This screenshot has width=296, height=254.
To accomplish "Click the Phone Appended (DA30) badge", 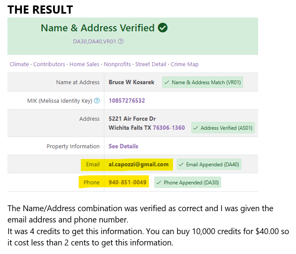I will (188, 182).
